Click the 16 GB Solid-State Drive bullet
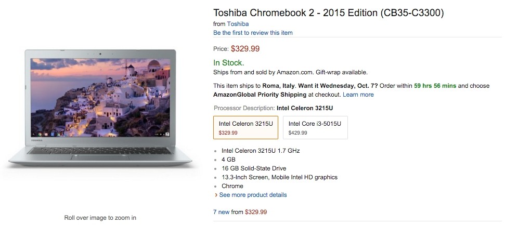The width and height of the screenshot is (505, 225). tap(253, 168)
